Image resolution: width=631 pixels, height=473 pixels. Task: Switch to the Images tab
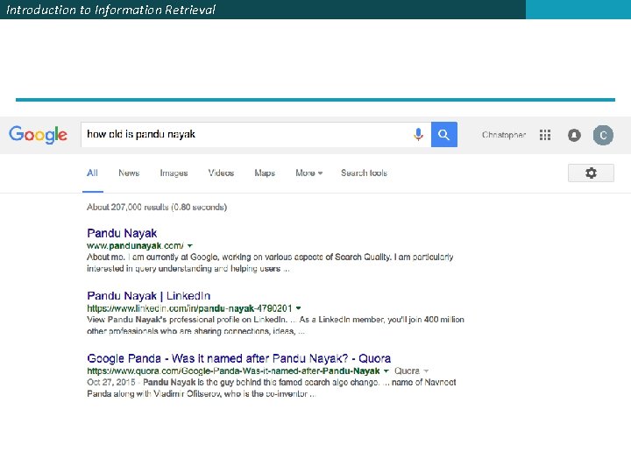(174, 173)
